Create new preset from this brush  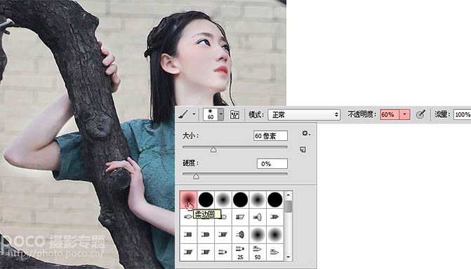click(303, 149)
